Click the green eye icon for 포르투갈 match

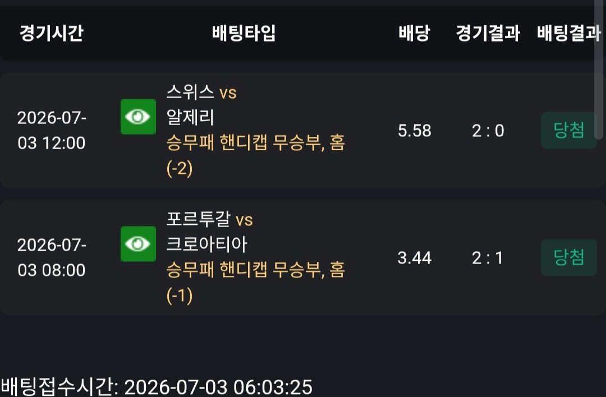[138, 244]
